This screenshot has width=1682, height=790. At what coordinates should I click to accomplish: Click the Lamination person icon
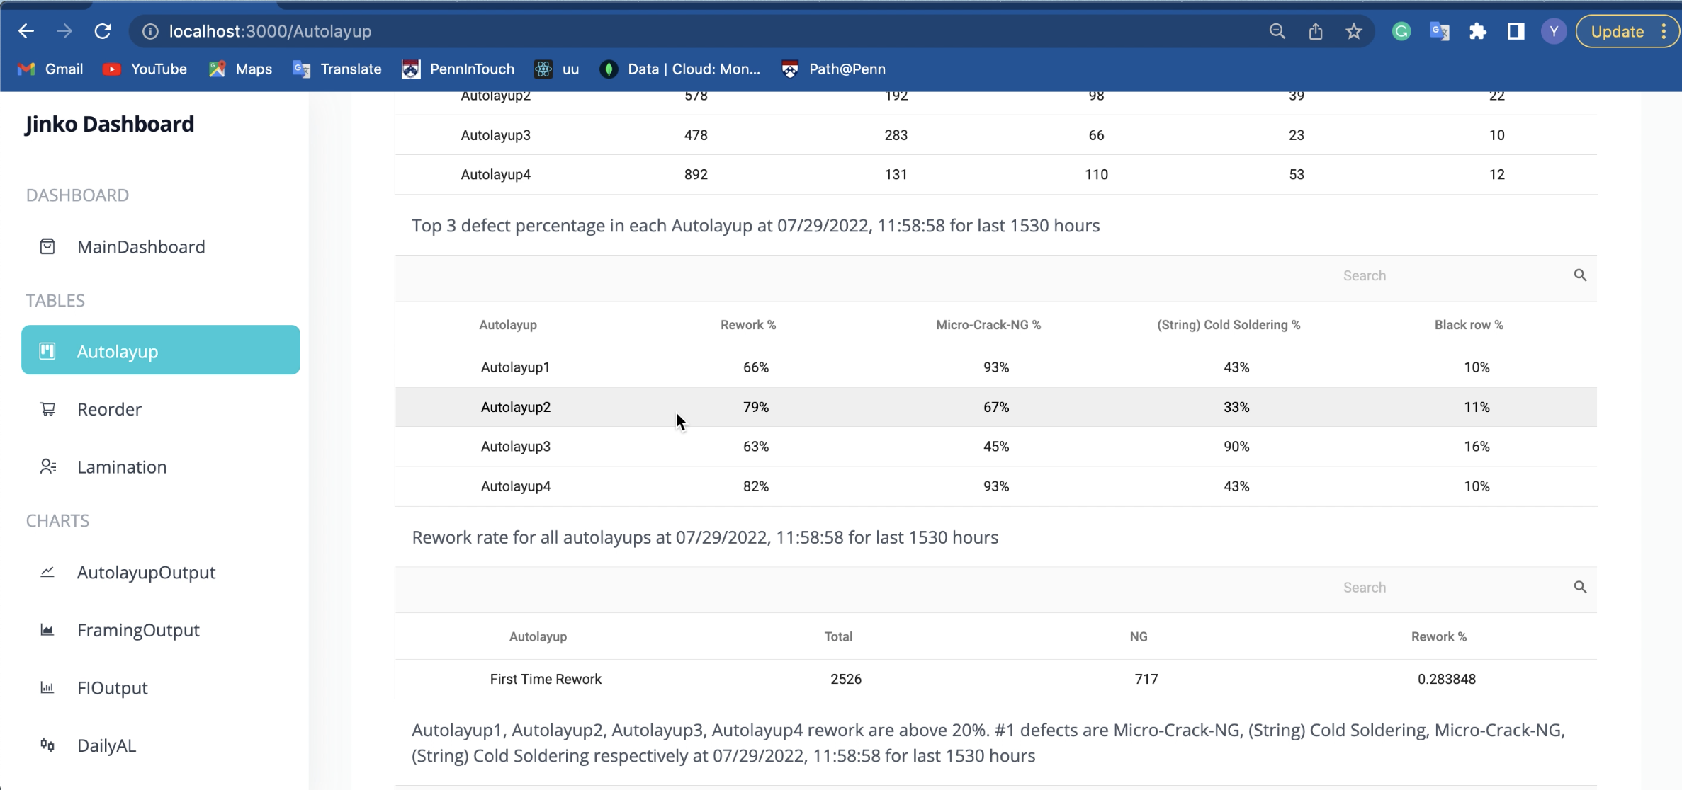[47, 466]
